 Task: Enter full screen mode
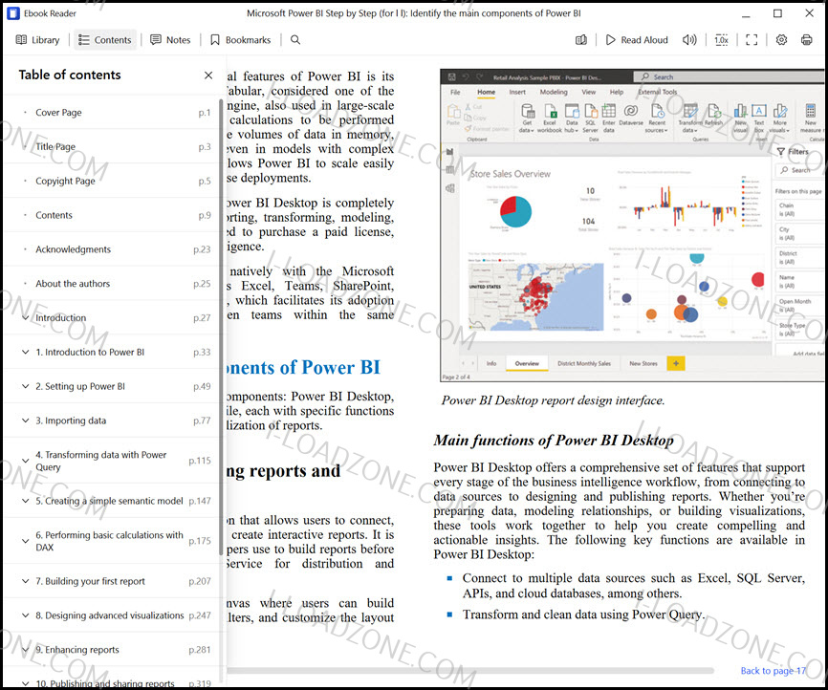coord(752,39)
